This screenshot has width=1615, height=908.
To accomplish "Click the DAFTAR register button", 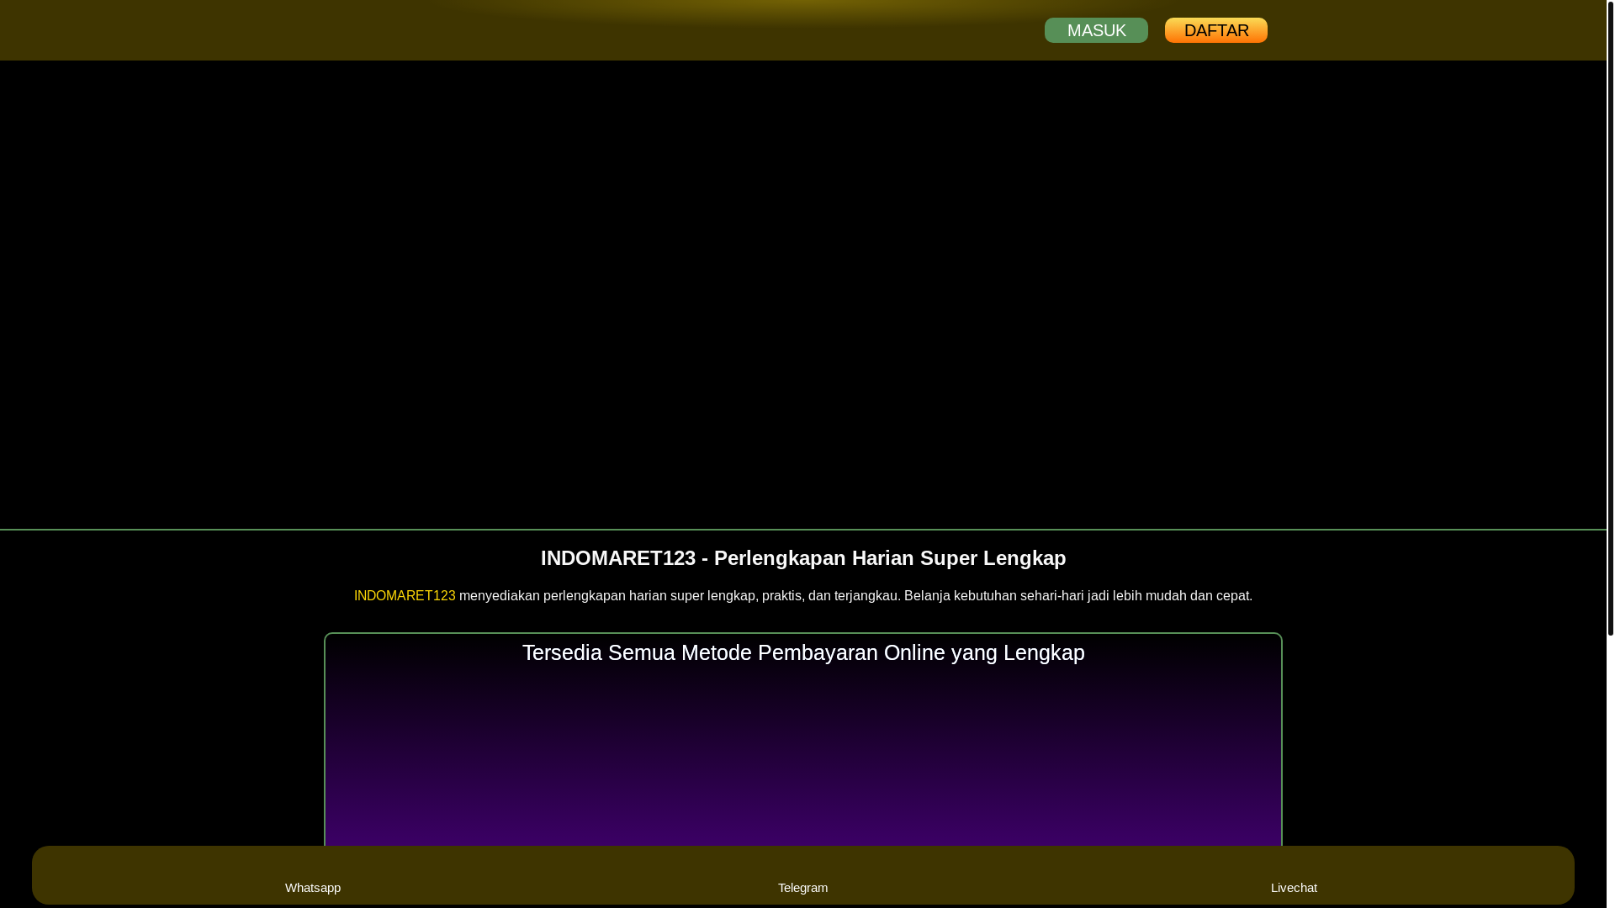I will pyautogui.click(x=1216, y=30).
